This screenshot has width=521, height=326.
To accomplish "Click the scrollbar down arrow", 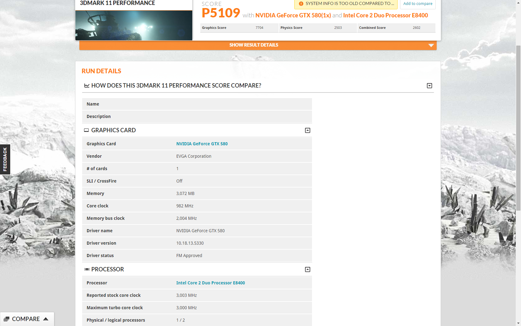I will click(518, 323).
